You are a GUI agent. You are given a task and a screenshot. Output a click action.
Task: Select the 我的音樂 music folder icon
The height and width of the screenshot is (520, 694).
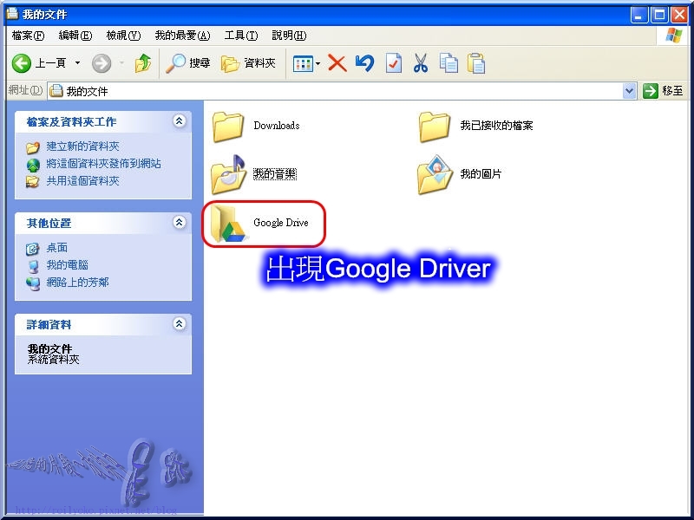point(228,175)
